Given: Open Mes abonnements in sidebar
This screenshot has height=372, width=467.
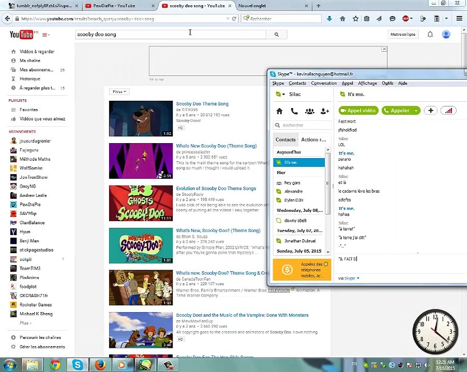Looking at the screenshot, I should point(37,70).
